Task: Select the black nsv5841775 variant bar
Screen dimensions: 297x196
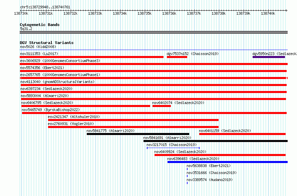Action: tap(138, 134)
